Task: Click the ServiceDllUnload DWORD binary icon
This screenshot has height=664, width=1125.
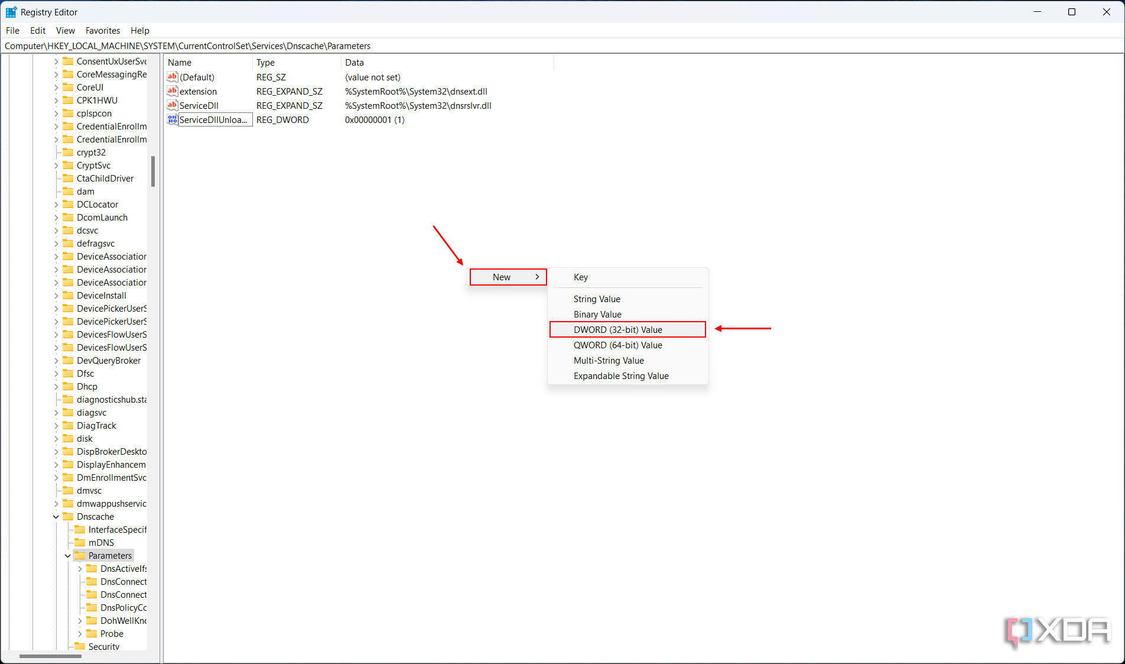Action: tap(173, 119)
